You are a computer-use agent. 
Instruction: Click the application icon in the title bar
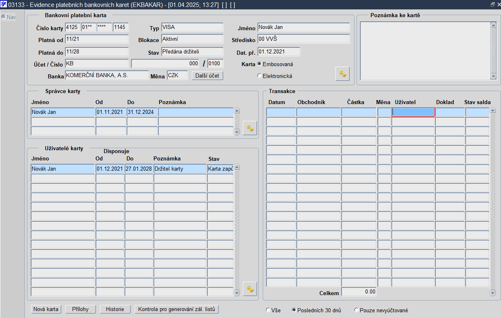click(x=4, y=4)
